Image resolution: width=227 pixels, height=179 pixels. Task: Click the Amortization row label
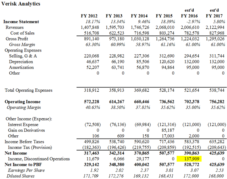point(21,67)
